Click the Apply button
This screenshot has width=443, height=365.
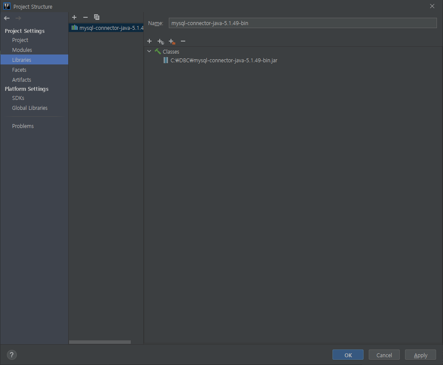point(421,355)
